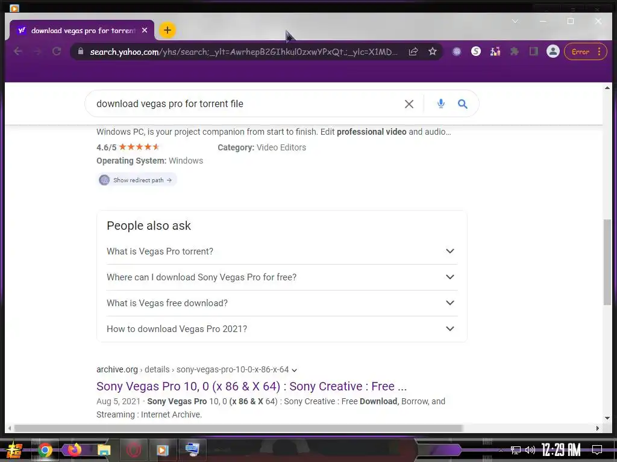The width and height of the screenshot is (617, 462).
Task: Click the horizontal scrollbar right arrow
Action: tap(597, 428)
